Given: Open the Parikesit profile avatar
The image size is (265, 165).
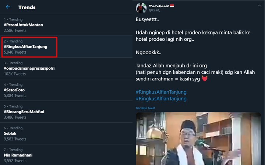Looking at the screenshot, I should click(x=142, y=8).
